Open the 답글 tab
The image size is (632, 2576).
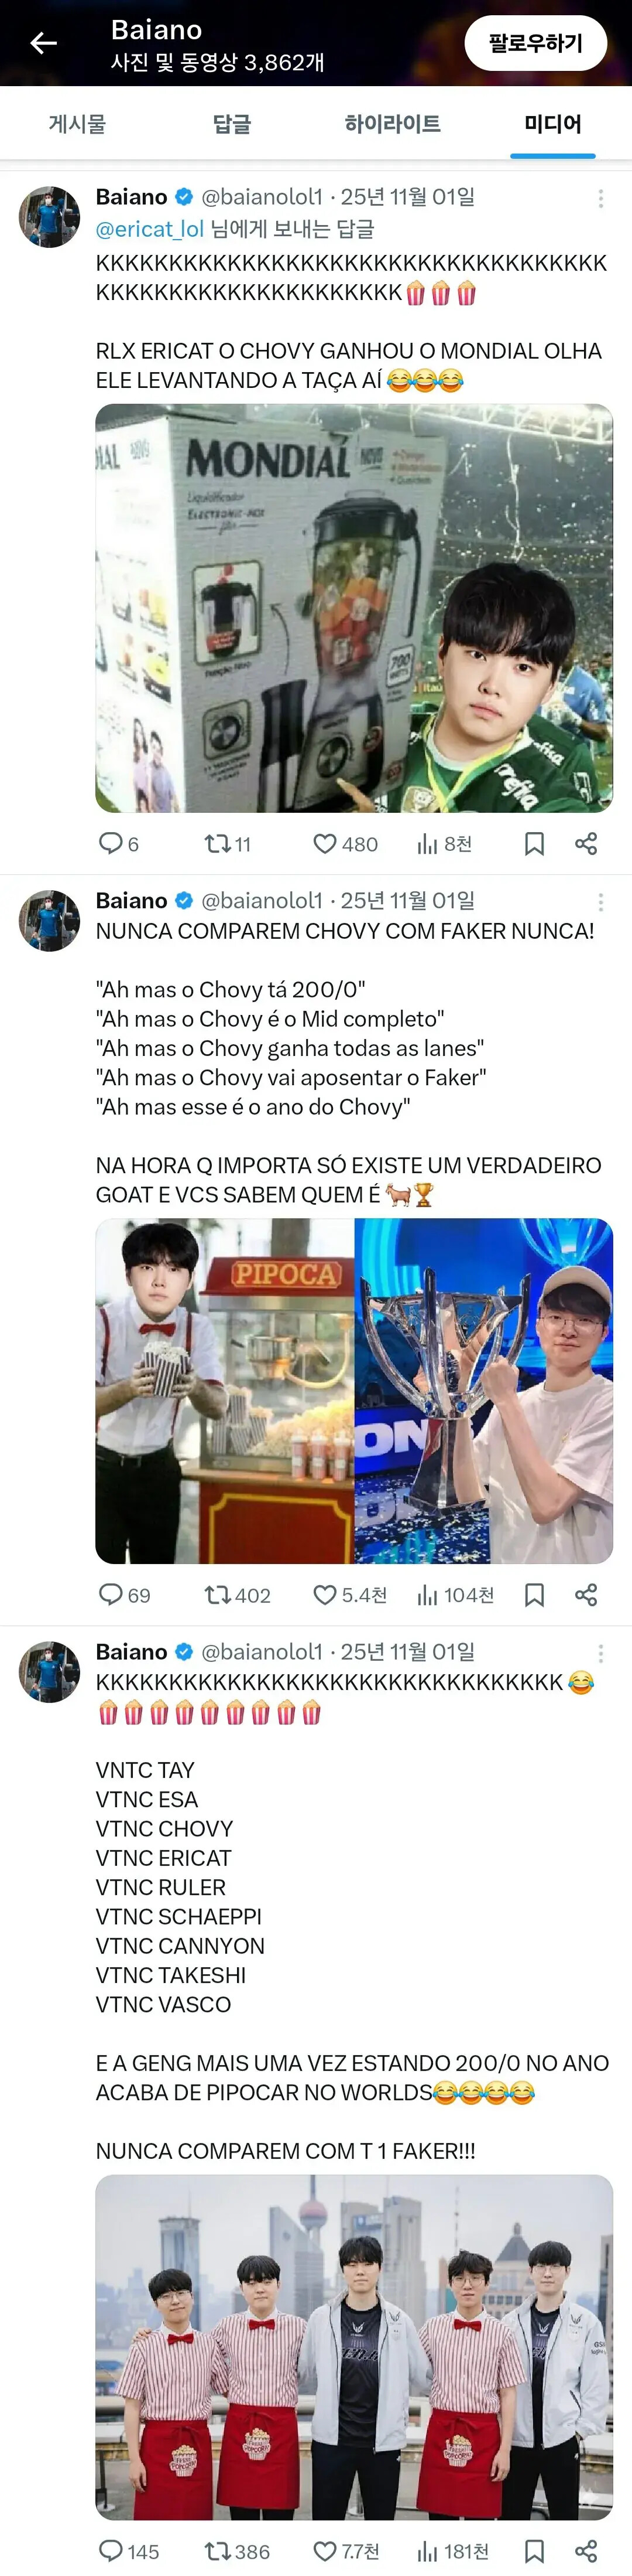[232, 124]
